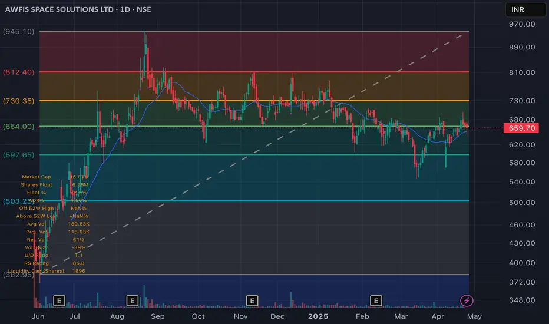Click the 620.00 price scale value

[522, 145]
